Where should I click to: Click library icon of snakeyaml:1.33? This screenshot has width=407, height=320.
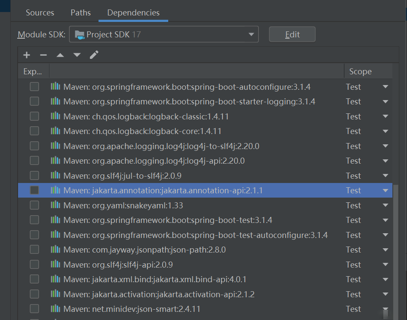click(55, 205)
